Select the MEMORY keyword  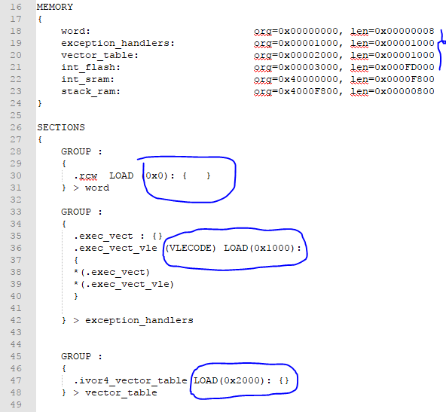55,7
